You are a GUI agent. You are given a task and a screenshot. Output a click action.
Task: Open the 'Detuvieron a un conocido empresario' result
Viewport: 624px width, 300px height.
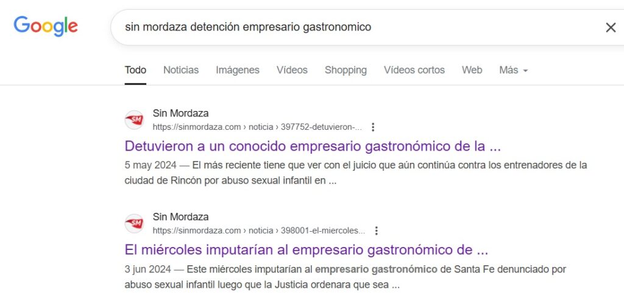pyautogui.click(x=313, y=146)
